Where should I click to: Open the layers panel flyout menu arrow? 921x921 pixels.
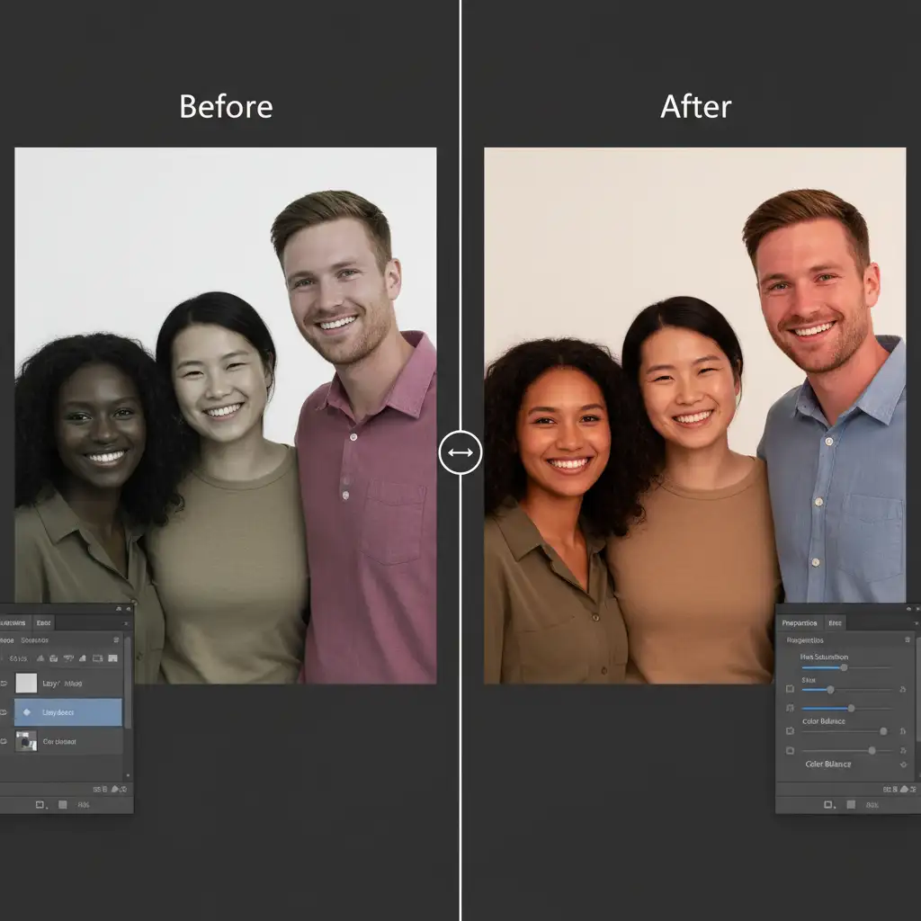[125, 622]
